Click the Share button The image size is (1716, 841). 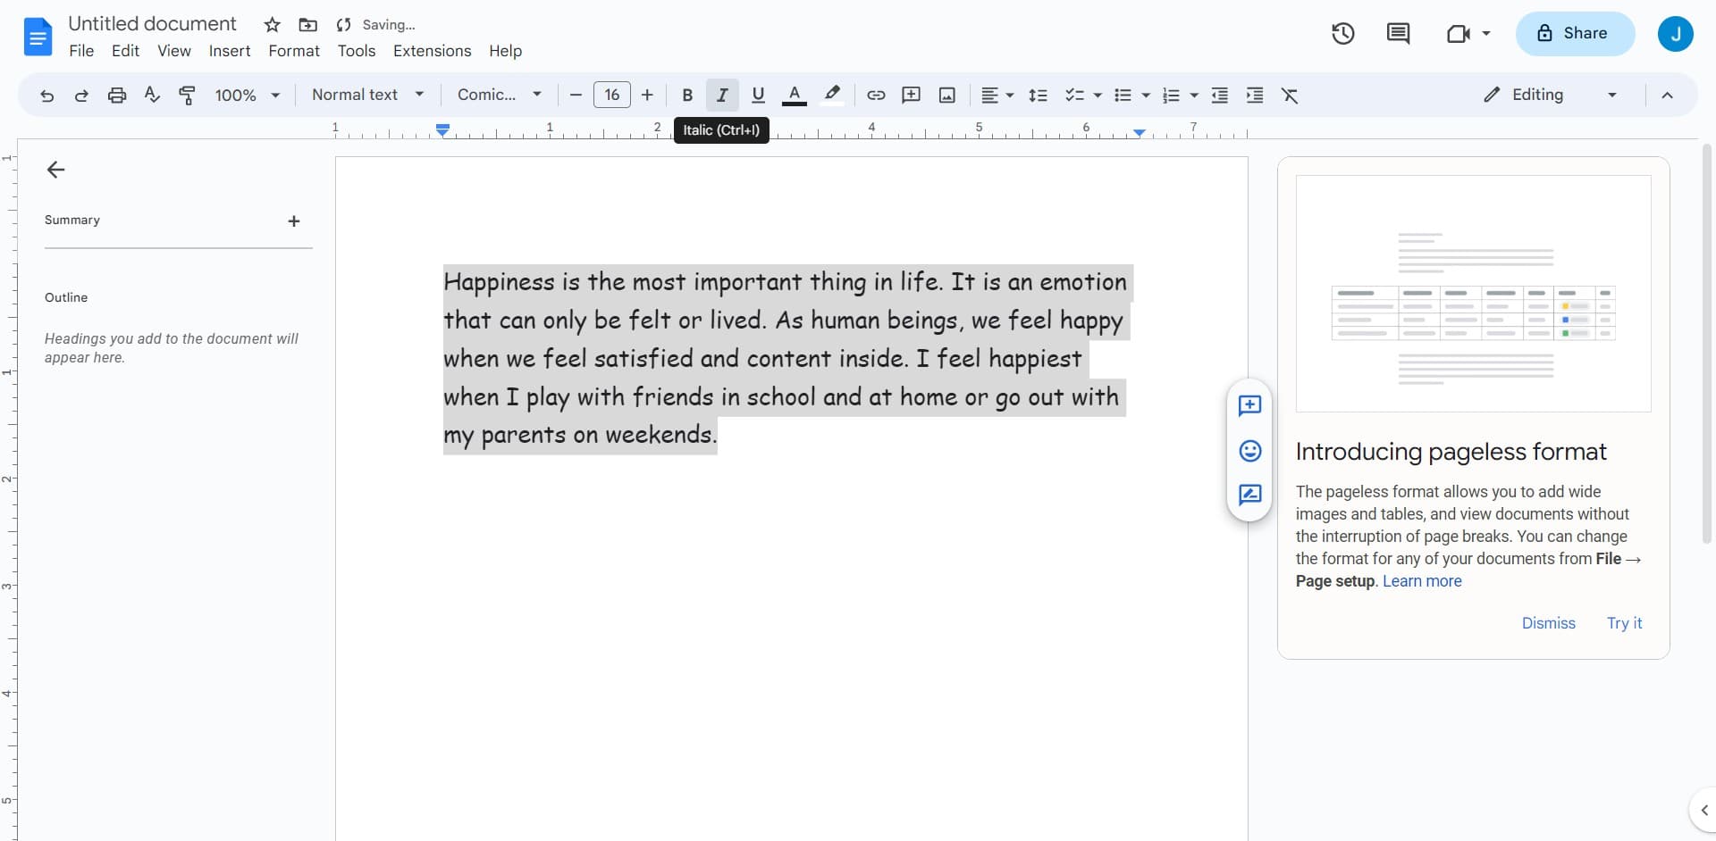pyautogui.click(x=1575, y=33)
